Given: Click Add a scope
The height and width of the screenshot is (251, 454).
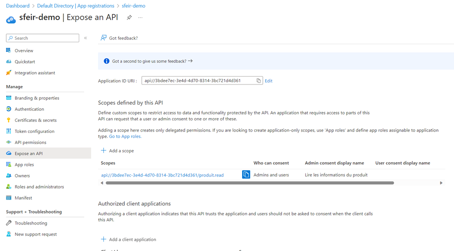Looking at the screenshot, I should pyautogui.click(x=117, y=151).
